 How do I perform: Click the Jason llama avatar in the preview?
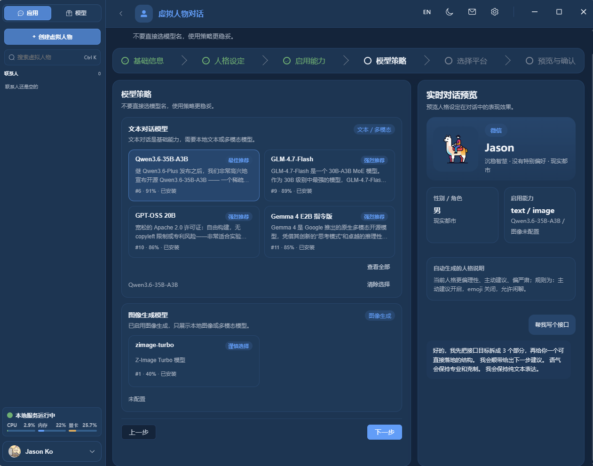(x=456, y=149)
